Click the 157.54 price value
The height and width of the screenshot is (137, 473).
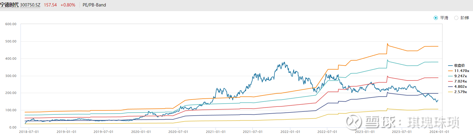(50, 5)
